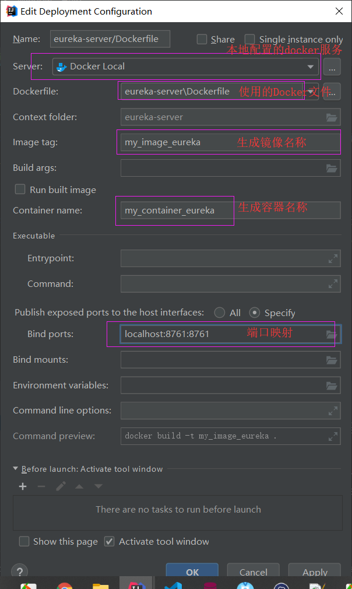This screenshot has width=352, height=589.
Task: Click the Environment variables input field
Action: pyautogui.click(x=230, y=385)
